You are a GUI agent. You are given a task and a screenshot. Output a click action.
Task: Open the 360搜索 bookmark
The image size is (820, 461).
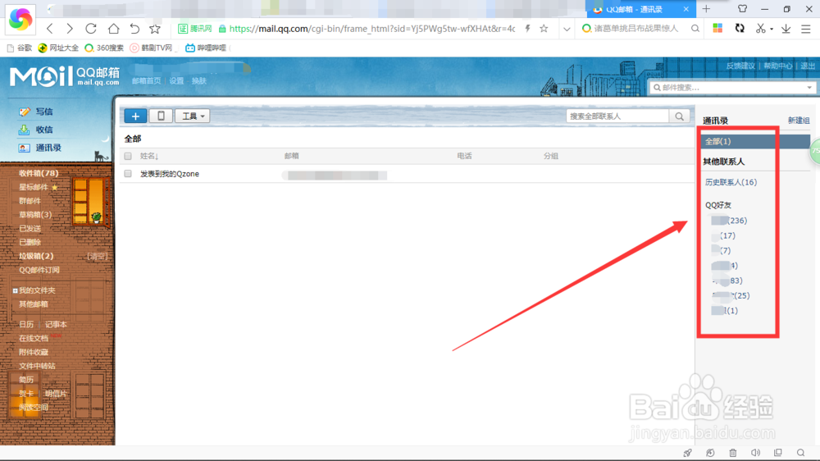(x=104, y=48)
